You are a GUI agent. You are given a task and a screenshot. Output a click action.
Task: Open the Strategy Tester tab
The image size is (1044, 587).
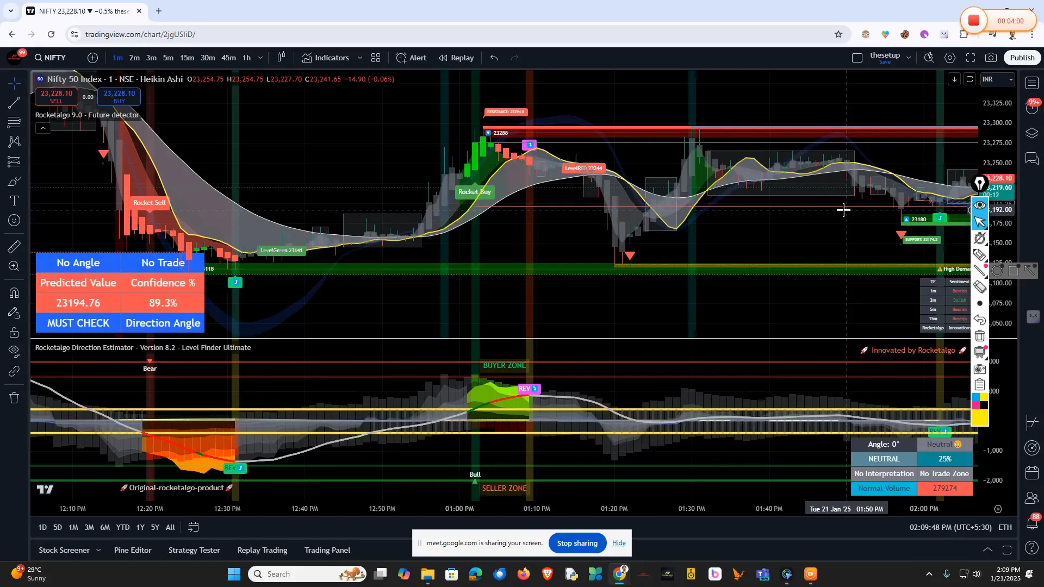click(194, 550)
